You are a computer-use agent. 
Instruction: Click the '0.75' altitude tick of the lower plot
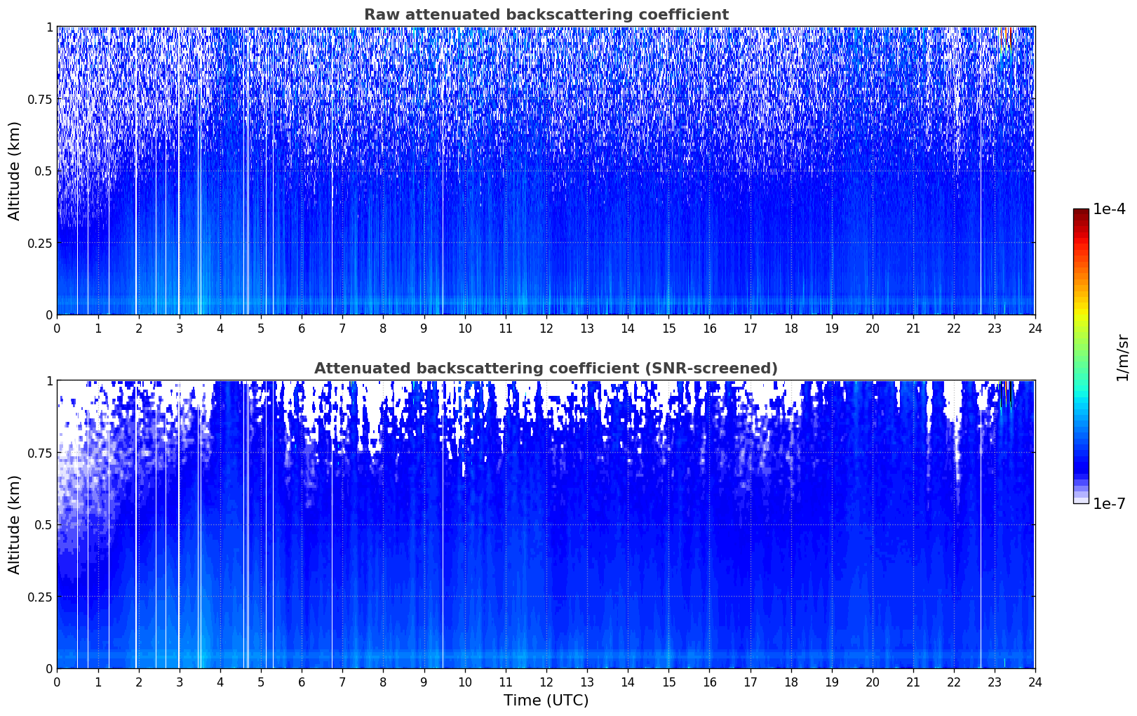(40, 453)
